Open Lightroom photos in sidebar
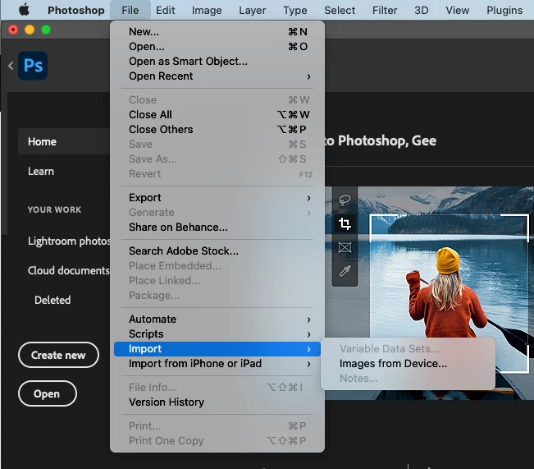Viewport: 534px width, 469px height. 69,241
